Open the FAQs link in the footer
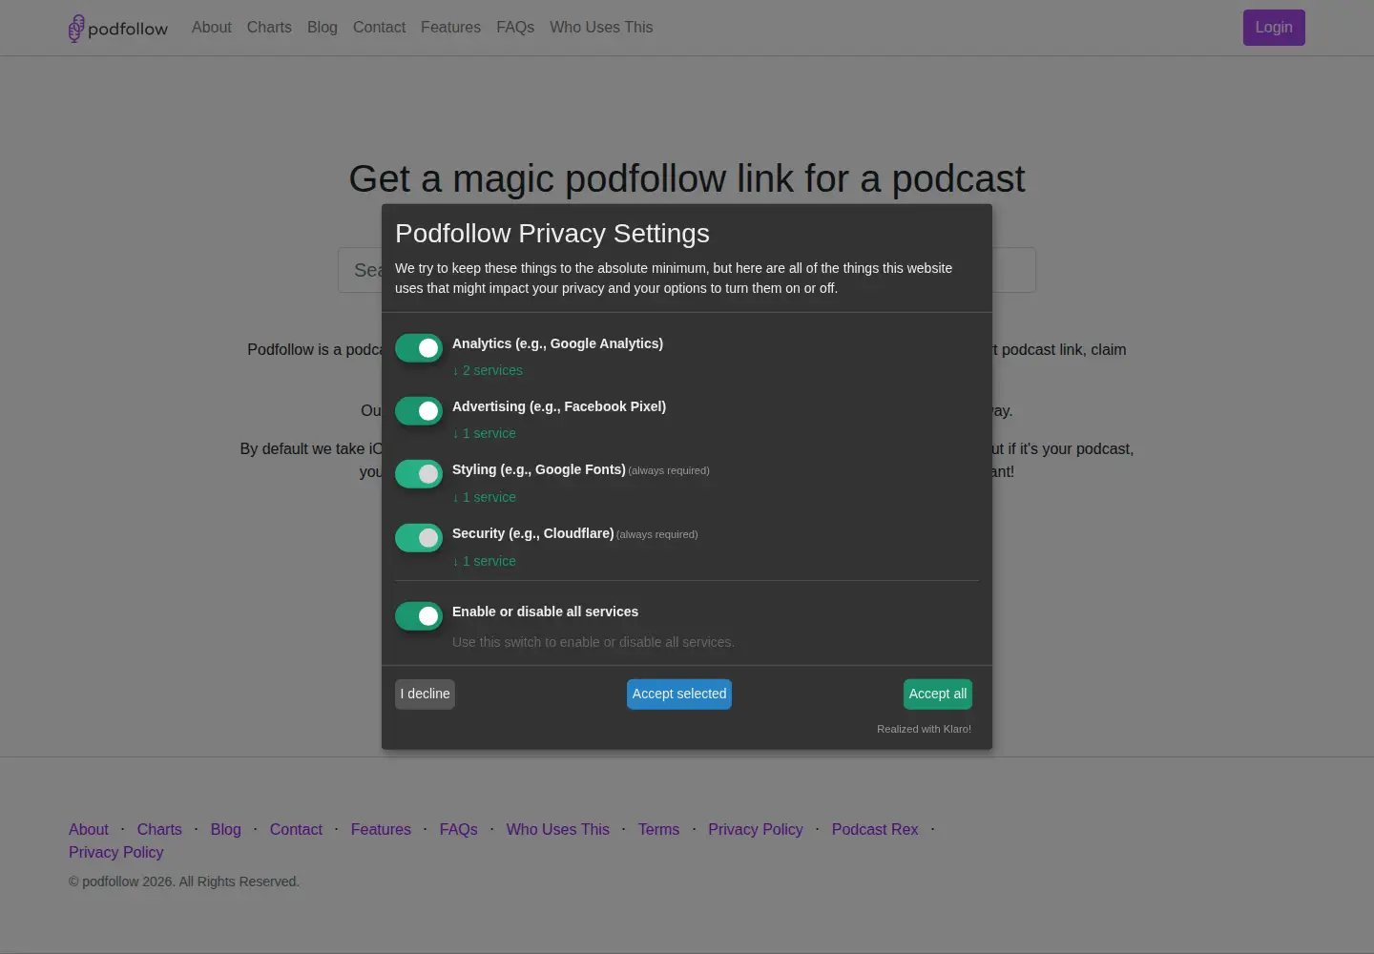 [x=459, y=830]
